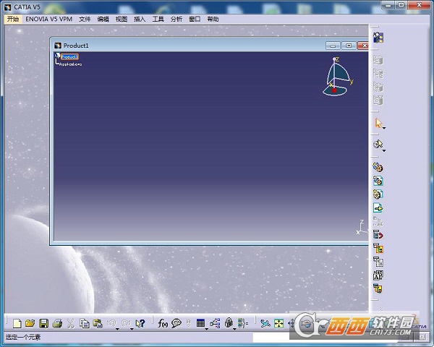
Task: Open the 插入 menu
Action: tap(140, 19)
